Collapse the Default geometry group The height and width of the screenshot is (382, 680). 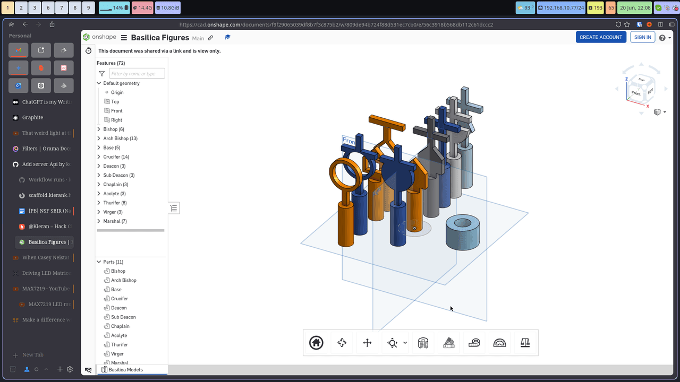(99, 83)
